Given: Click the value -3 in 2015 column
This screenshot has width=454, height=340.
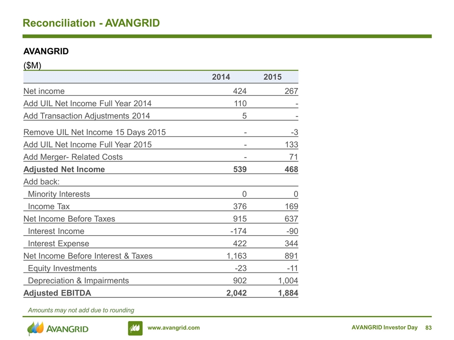Looking at the screenshot, I should (x=295, y=132).
